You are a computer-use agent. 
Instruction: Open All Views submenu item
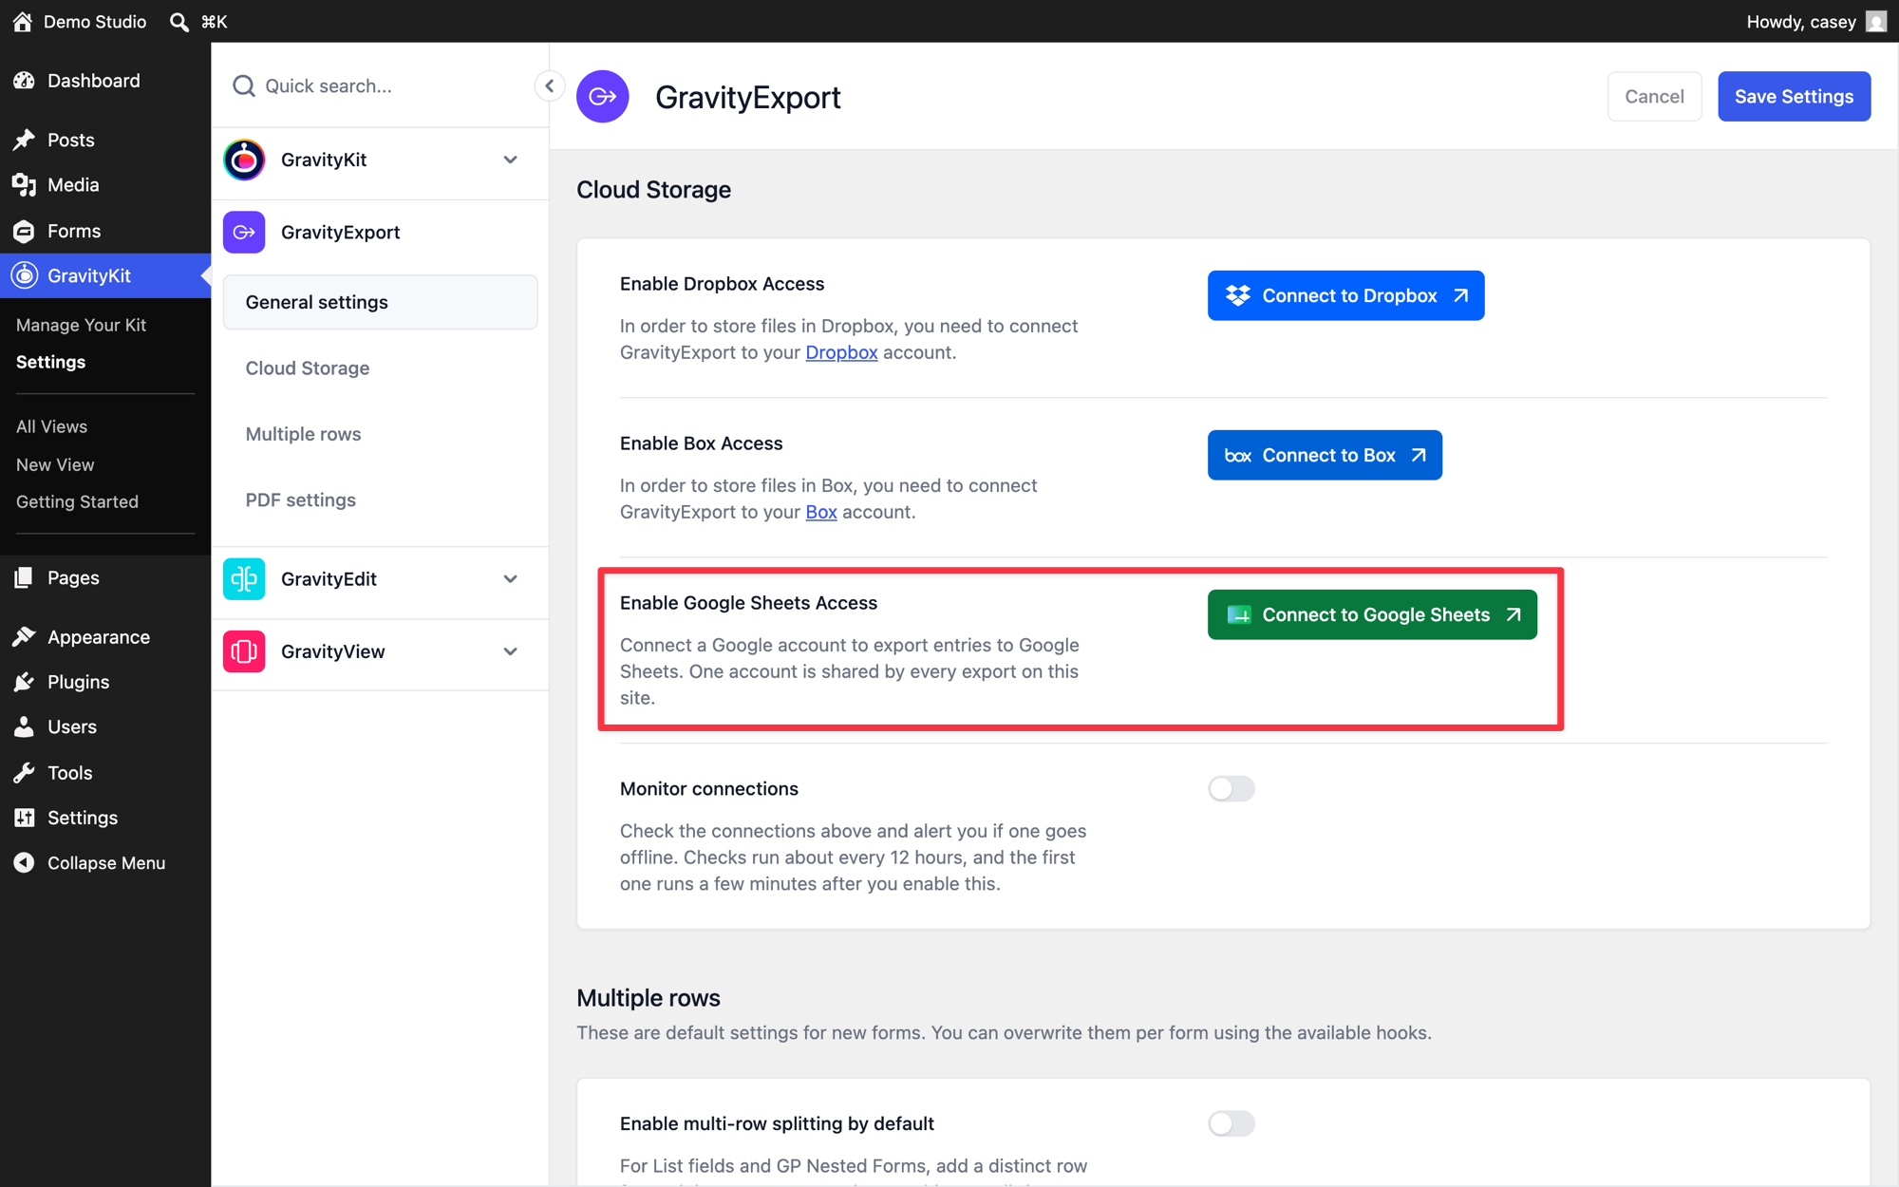click(51, 426)
